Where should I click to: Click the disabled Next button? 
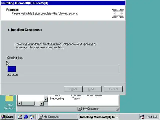[x=92, y=89]
